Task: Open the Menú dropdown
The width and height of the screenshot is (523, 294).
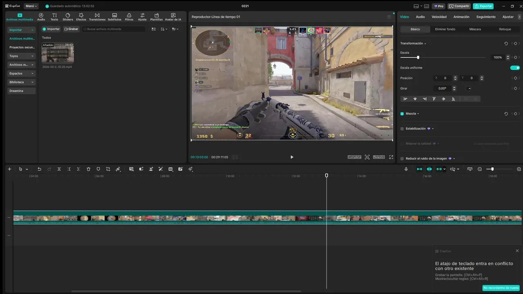Action: coord(31,6)
